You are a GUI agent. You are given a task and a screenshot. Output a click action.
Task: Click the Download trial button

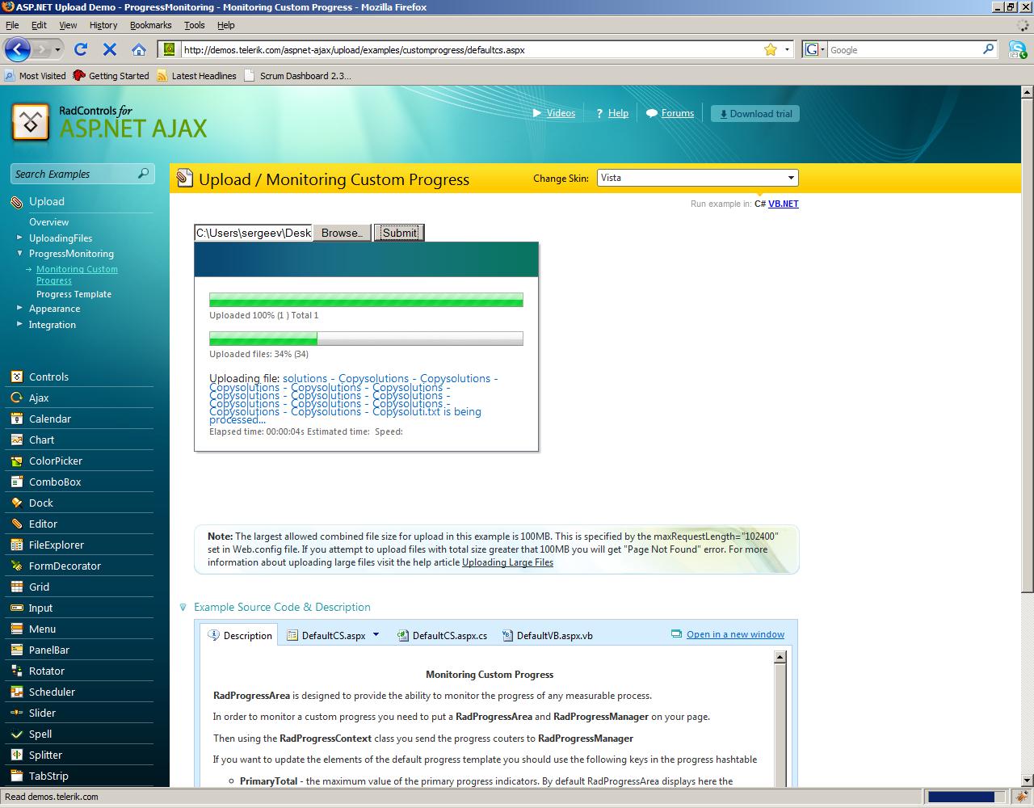pyautogui.click(x=755, y=114)
